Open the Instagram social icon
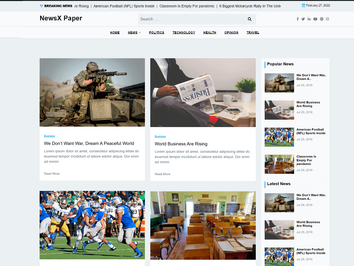 (x=327, y=19)
